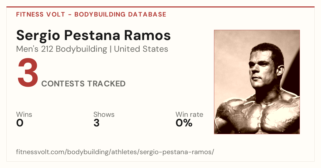Click the fitnessvolt.com athlete profile URL
Viewport: 321px width, 168px height.
[115, 152]
